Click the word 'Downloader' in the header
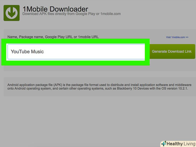The image size is (196, 147). point(69,9)
